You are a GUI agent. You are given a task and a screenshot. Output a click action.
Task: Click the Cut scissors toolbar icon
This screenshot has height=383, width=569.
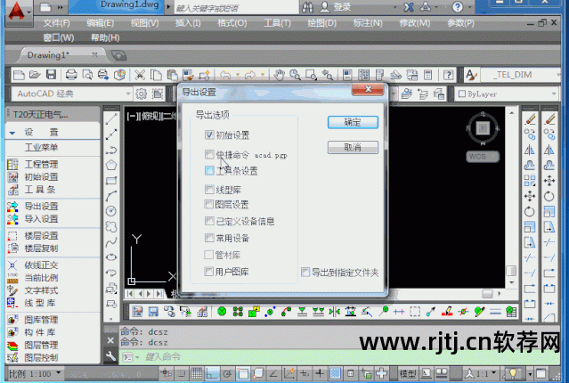(x=139, y=75)
